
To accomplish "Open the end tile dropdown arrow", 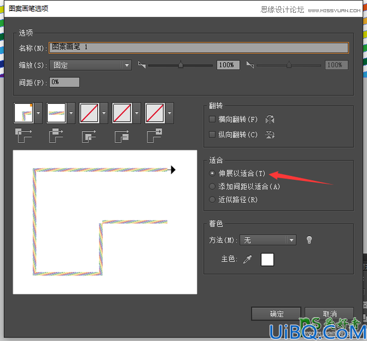I will tap(169, 113).
